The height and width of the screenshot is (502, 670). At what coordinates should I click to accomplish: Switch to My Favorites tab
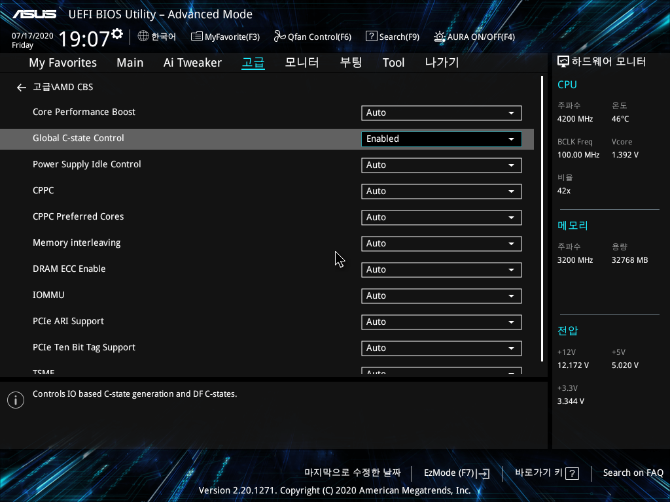tap(63, 63)
